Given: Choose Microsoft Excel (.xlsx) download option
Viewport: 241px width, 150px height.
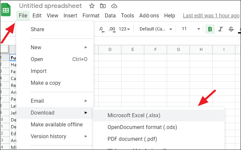Looking at the screenshot, I should [134, 115].
